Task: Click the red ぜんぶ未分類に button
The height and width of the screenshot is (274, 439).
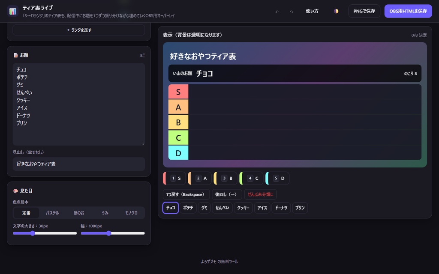Action: [260, 194]
